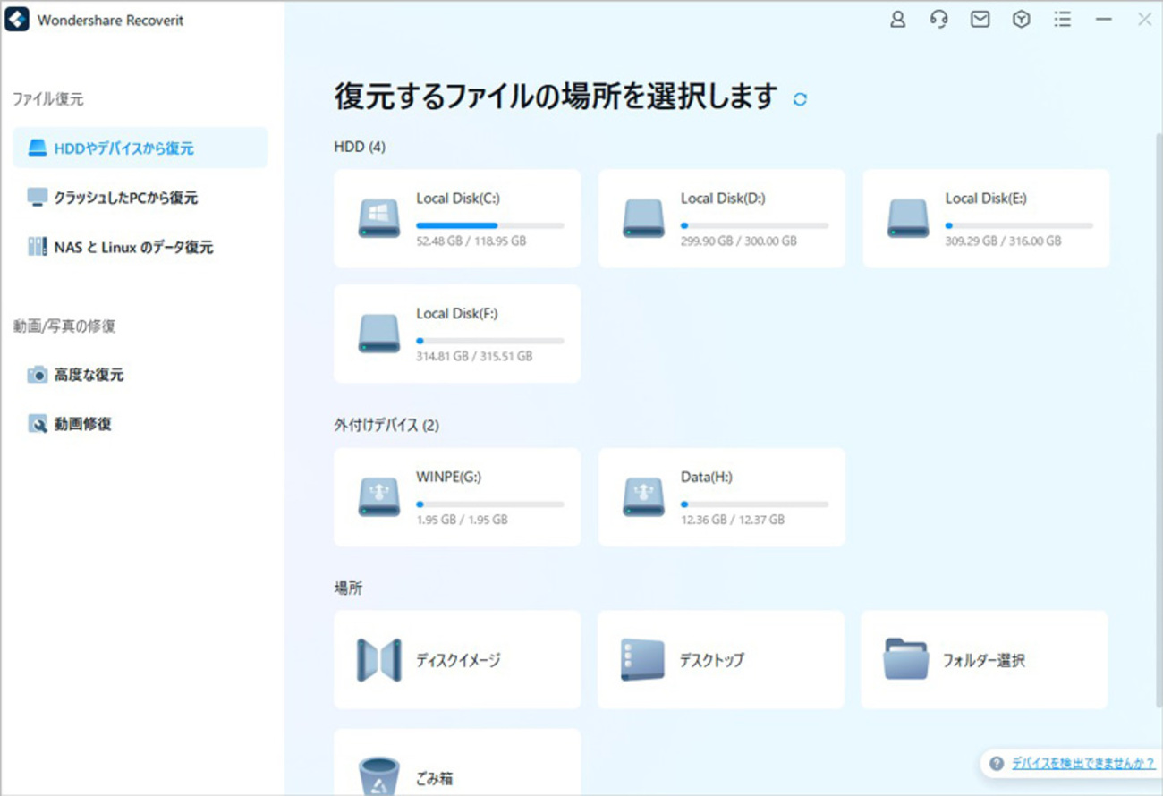
Task: Select the Local Disk(E:) label
Action: pos(987,199)
